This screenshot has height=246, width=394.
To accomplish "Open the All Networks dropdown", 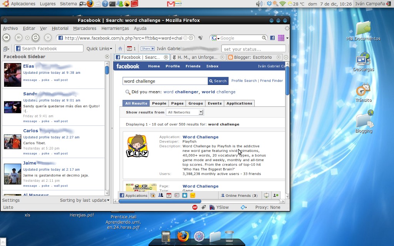I will (x=185, y=112).
